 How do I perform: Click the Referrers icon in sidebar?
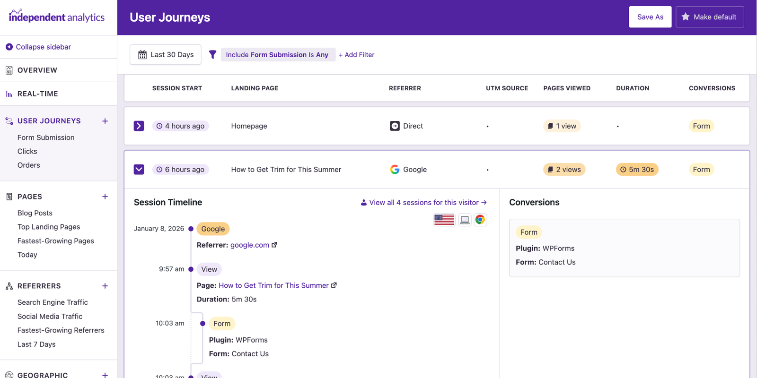point(9,286)
